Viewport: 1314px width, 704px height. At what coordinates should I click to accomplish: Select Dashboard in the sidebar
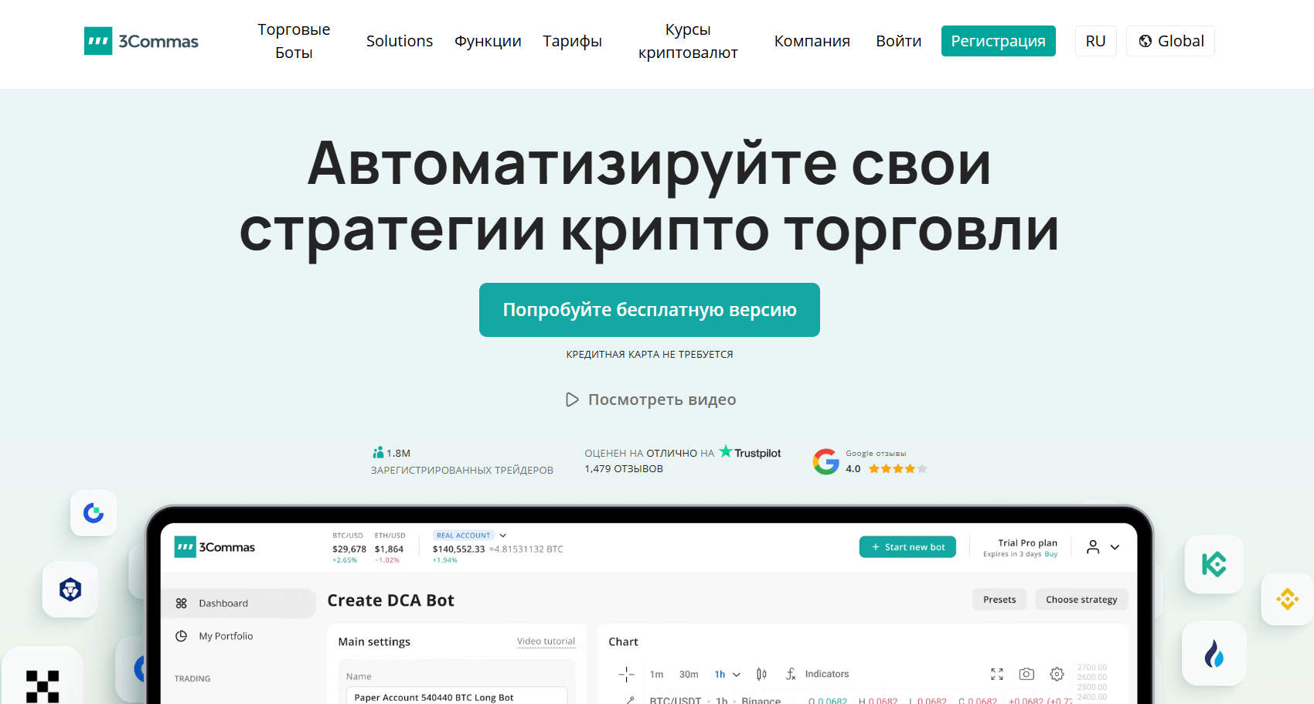(x=238, y=604)
